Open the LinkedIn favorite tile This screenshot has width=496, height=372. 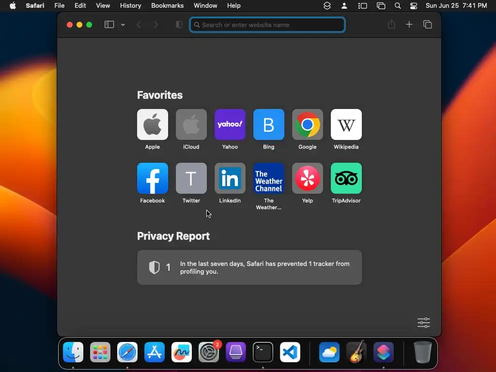[230, 178]
